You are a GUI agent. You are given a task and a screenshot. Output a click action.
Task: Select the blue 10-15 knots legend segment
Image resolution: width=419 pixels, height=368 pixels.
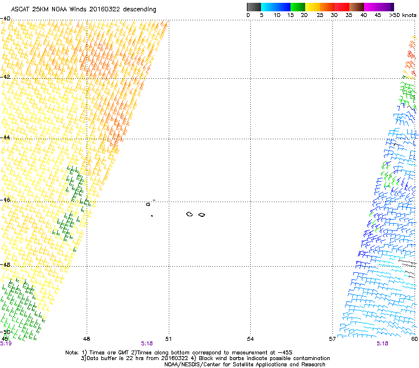click(x=283, y=7)
